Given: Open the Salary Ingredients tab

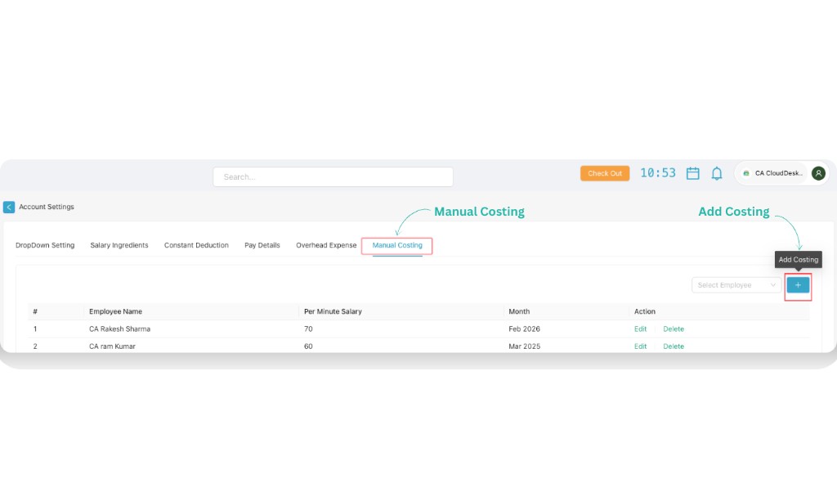Looking at the screenshot, I should pos(119,244).
